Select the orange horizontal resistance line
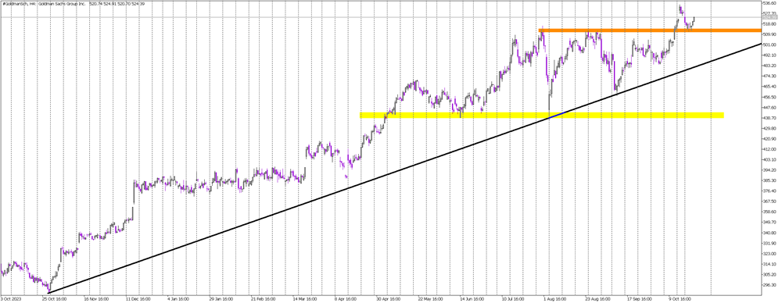This screenshot has width=782, height=303. click(x=650, y=30)
